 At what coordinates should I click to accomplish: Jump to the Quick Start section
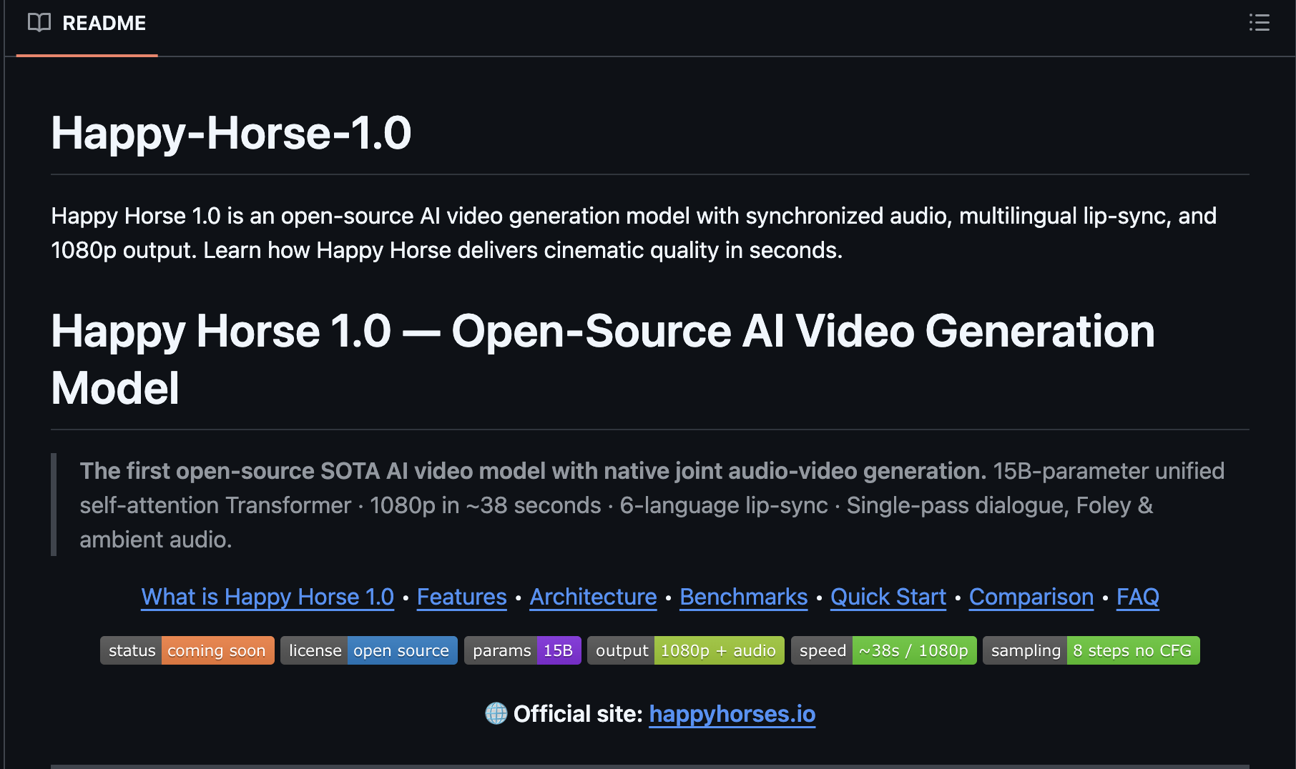(x=888, y=597)
